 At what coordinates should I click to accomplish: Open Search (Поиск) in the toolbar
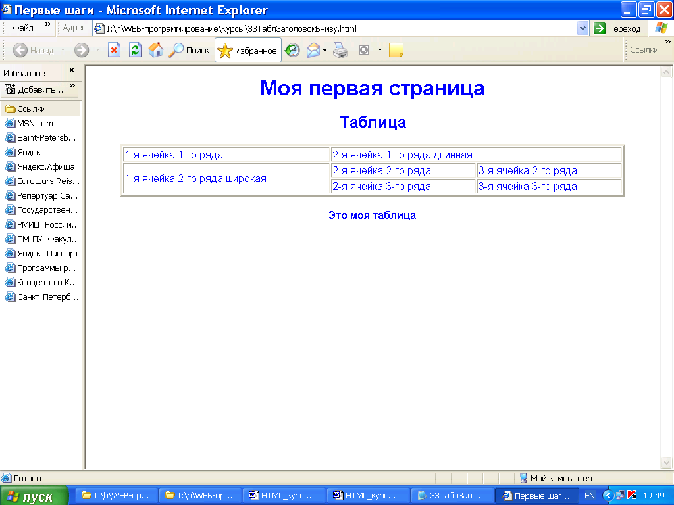click(x=189, y=50)
